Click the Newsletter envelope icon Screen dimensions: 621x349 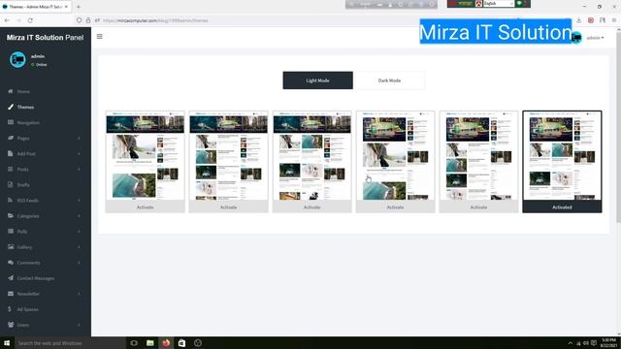(11, 294)
